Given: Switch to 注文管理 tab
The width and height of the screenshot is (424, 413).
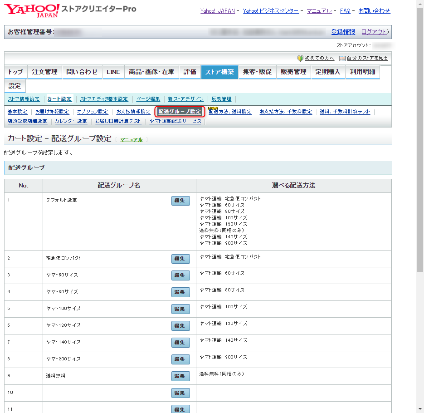Looking at the screenshot, I should tap(44, 72).
